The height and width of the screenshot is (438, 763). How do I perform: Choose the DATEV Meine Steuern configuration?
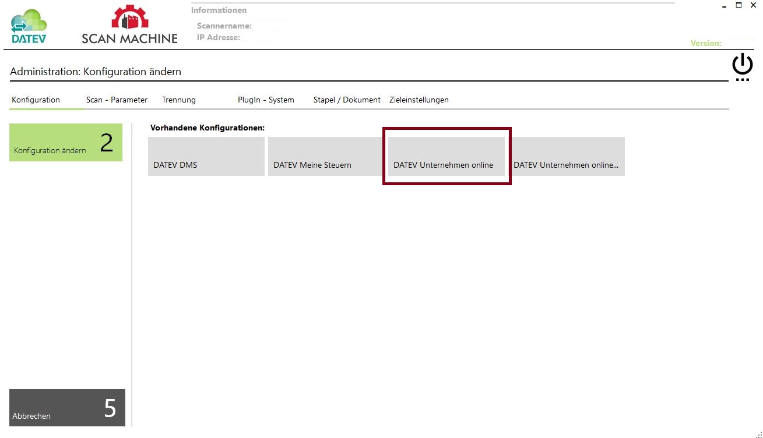click(x=326, y=156)
